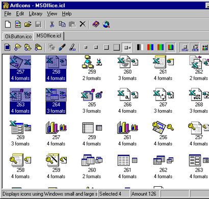Click the greyed overlapping pages icon
The image size is (209, 199).
pyautogui.click(x=52, y=47)
